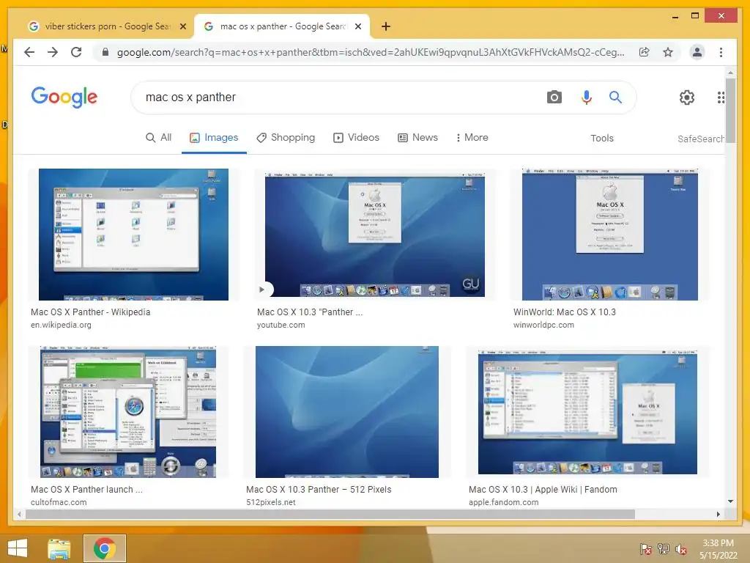Bookmark this page with the star icon

coord(668,52)
